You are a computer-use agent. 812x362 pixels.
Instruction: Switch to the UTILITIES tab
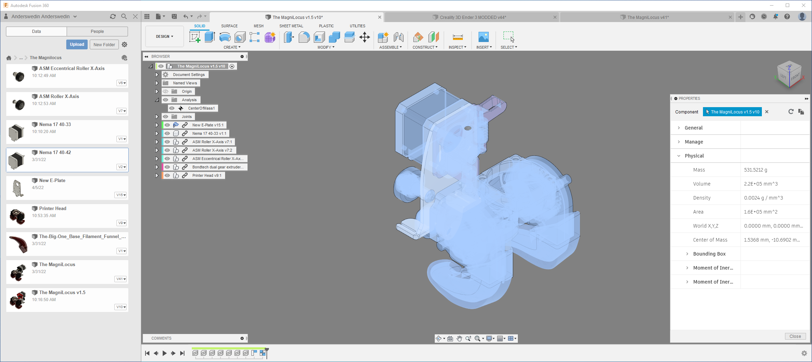(x=357, y=26)
